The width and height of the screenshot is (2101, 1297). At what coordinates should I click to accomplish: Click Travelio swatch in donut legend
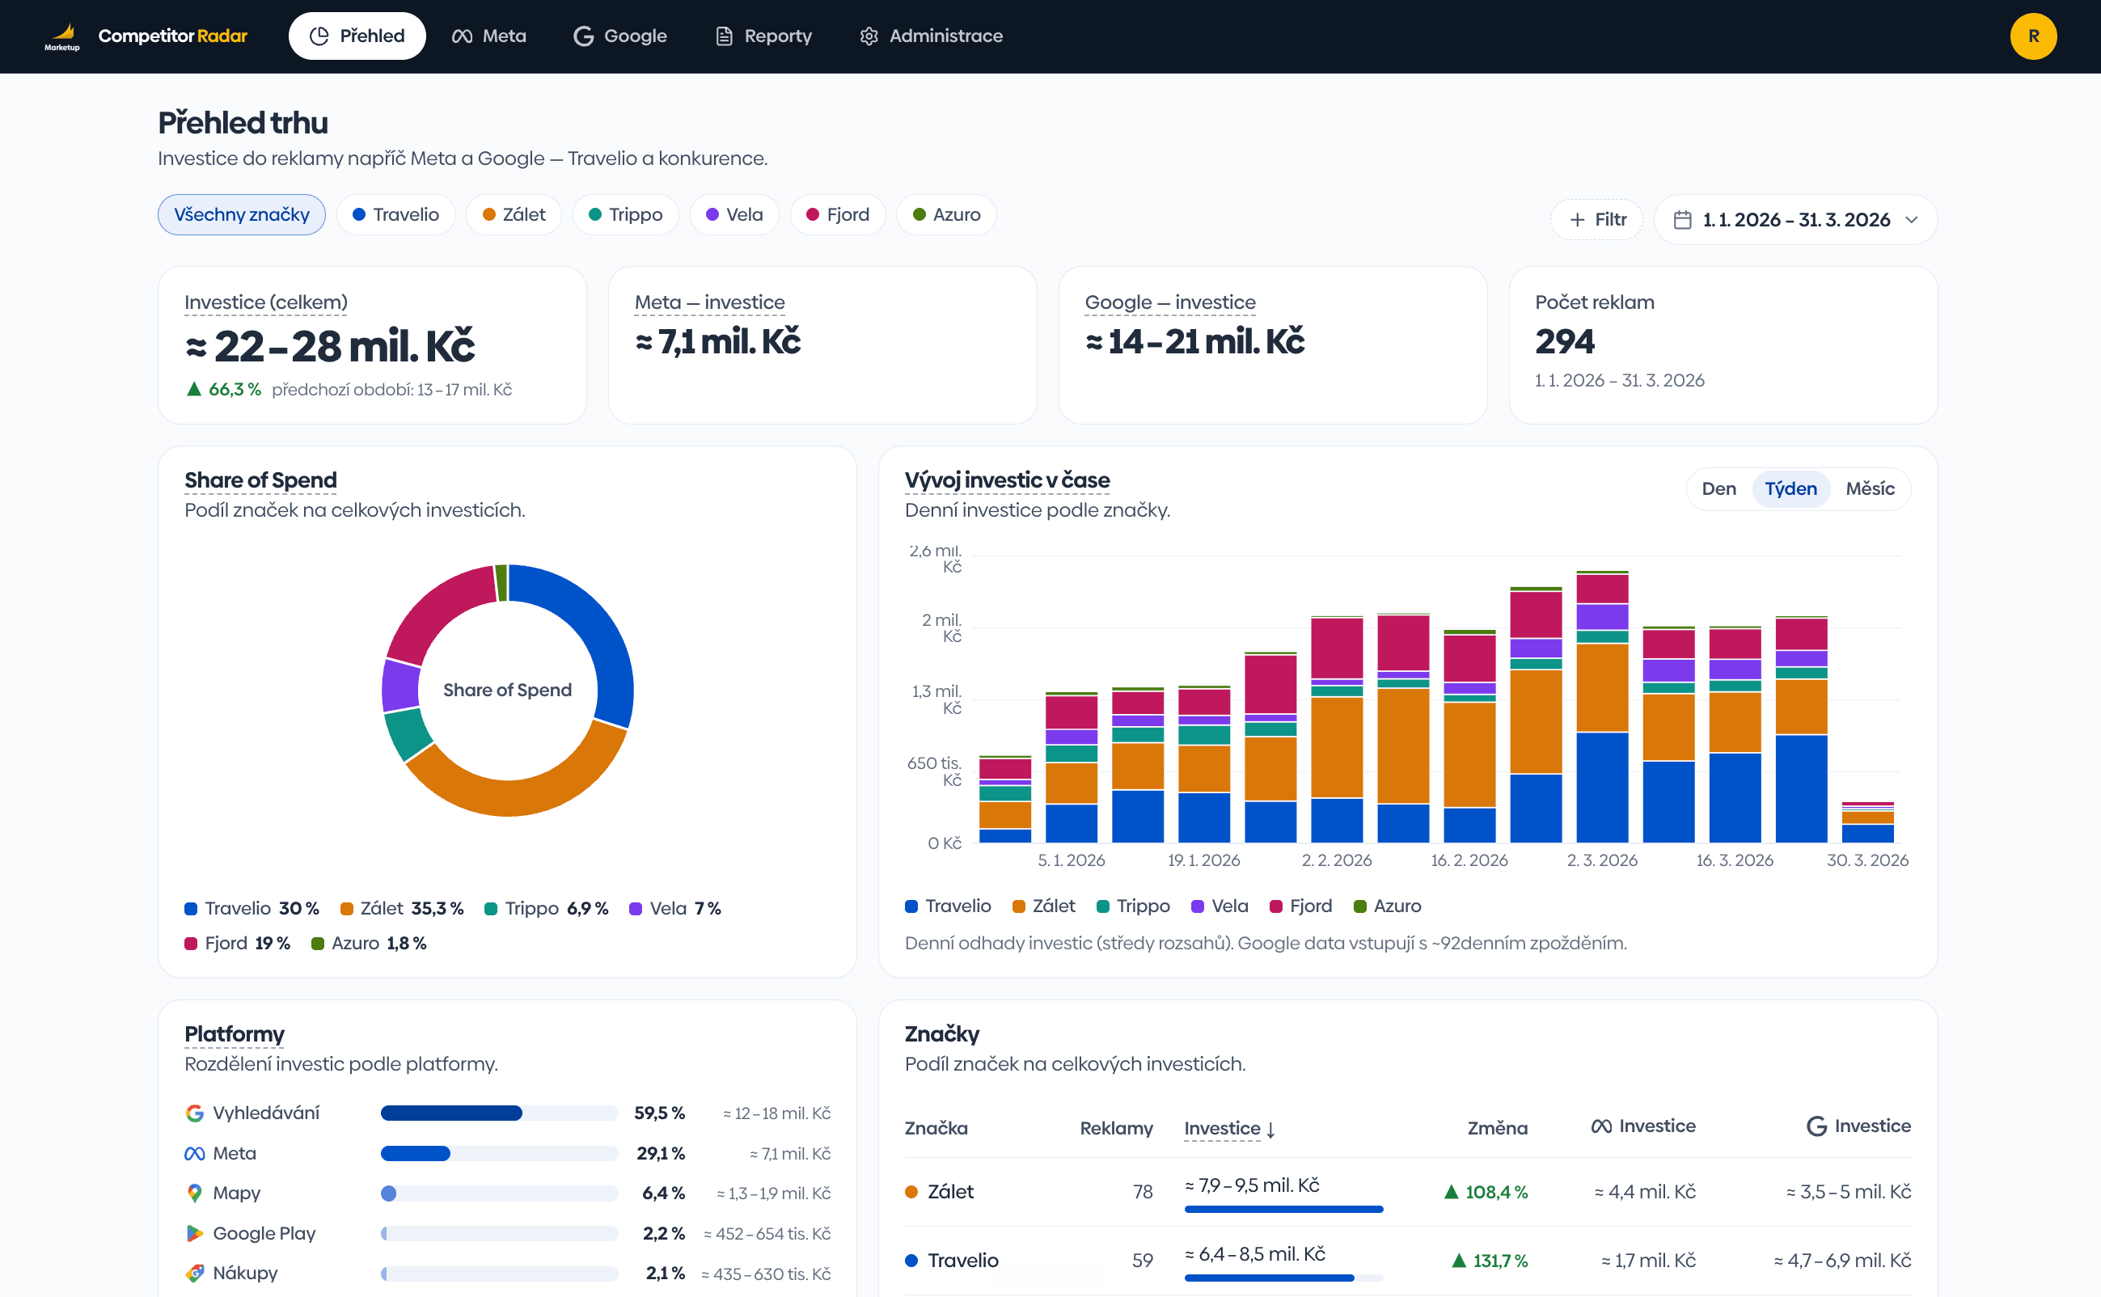[x=191, y=909]
